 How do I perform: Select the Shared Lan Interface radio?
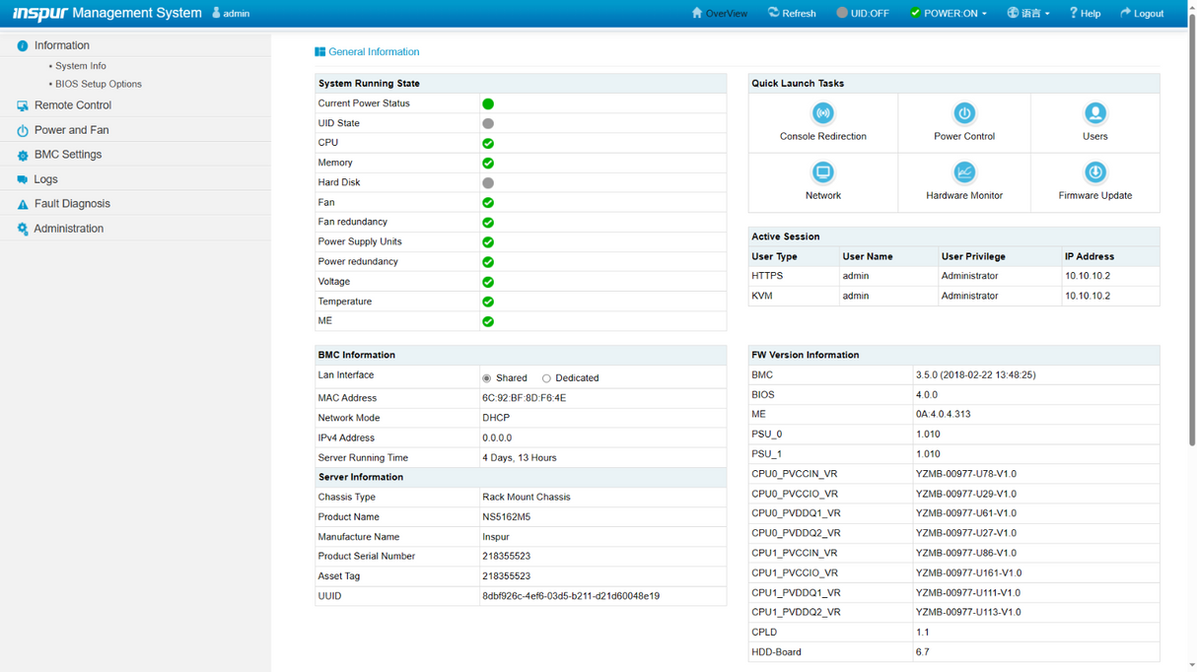click(487, 378)
